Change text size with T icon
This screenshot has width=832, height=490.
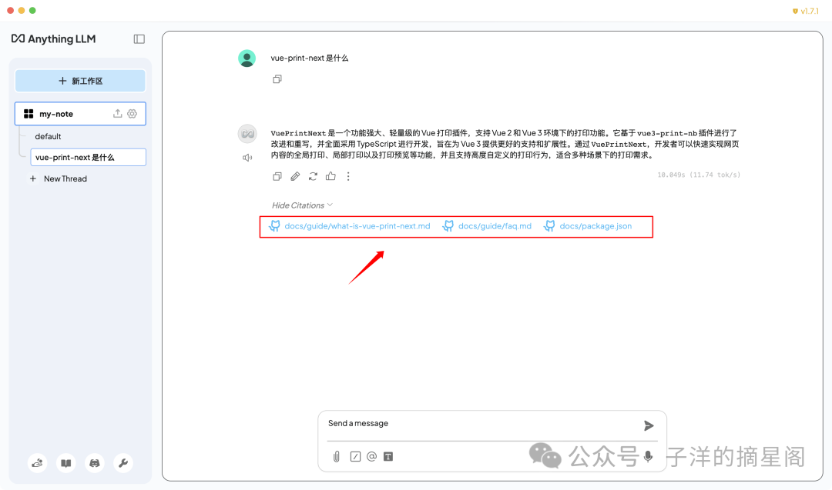388,457
